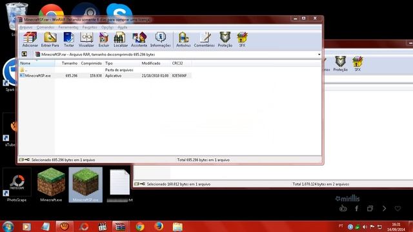
Task: Sort by the Comprimido column header
Action: pyautogui.click(x=91, y=63)
